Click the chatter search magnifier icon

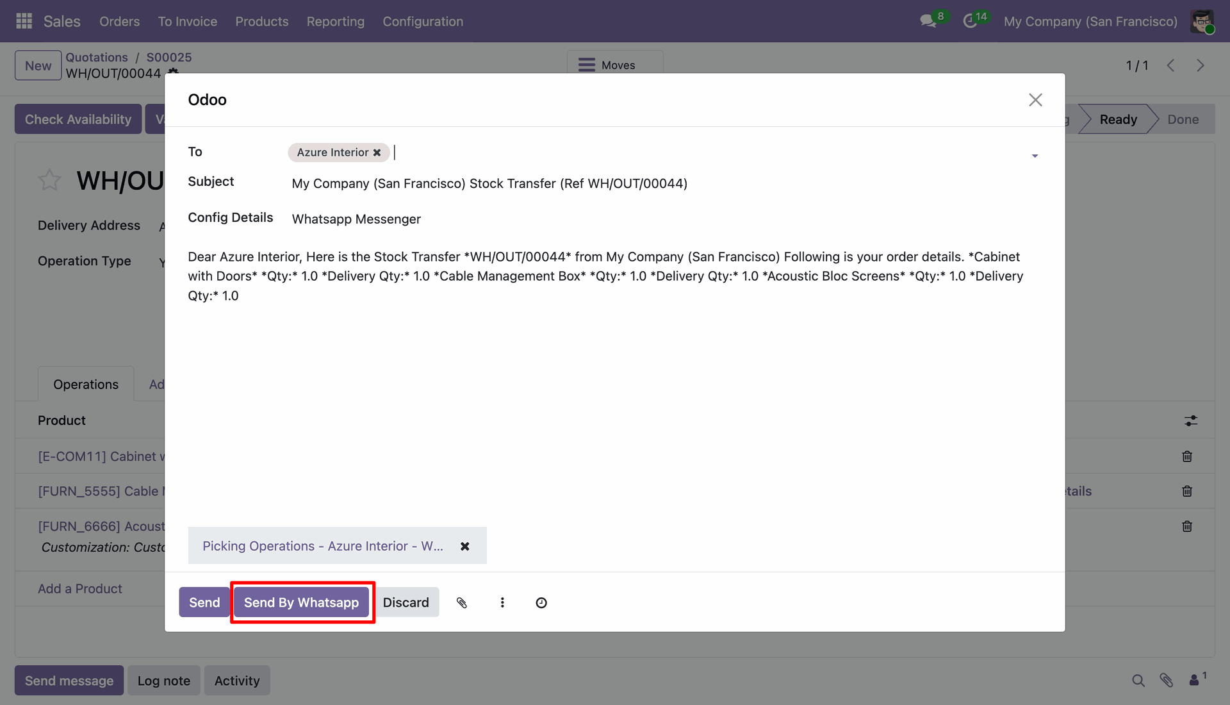[x=1138, y=681]
